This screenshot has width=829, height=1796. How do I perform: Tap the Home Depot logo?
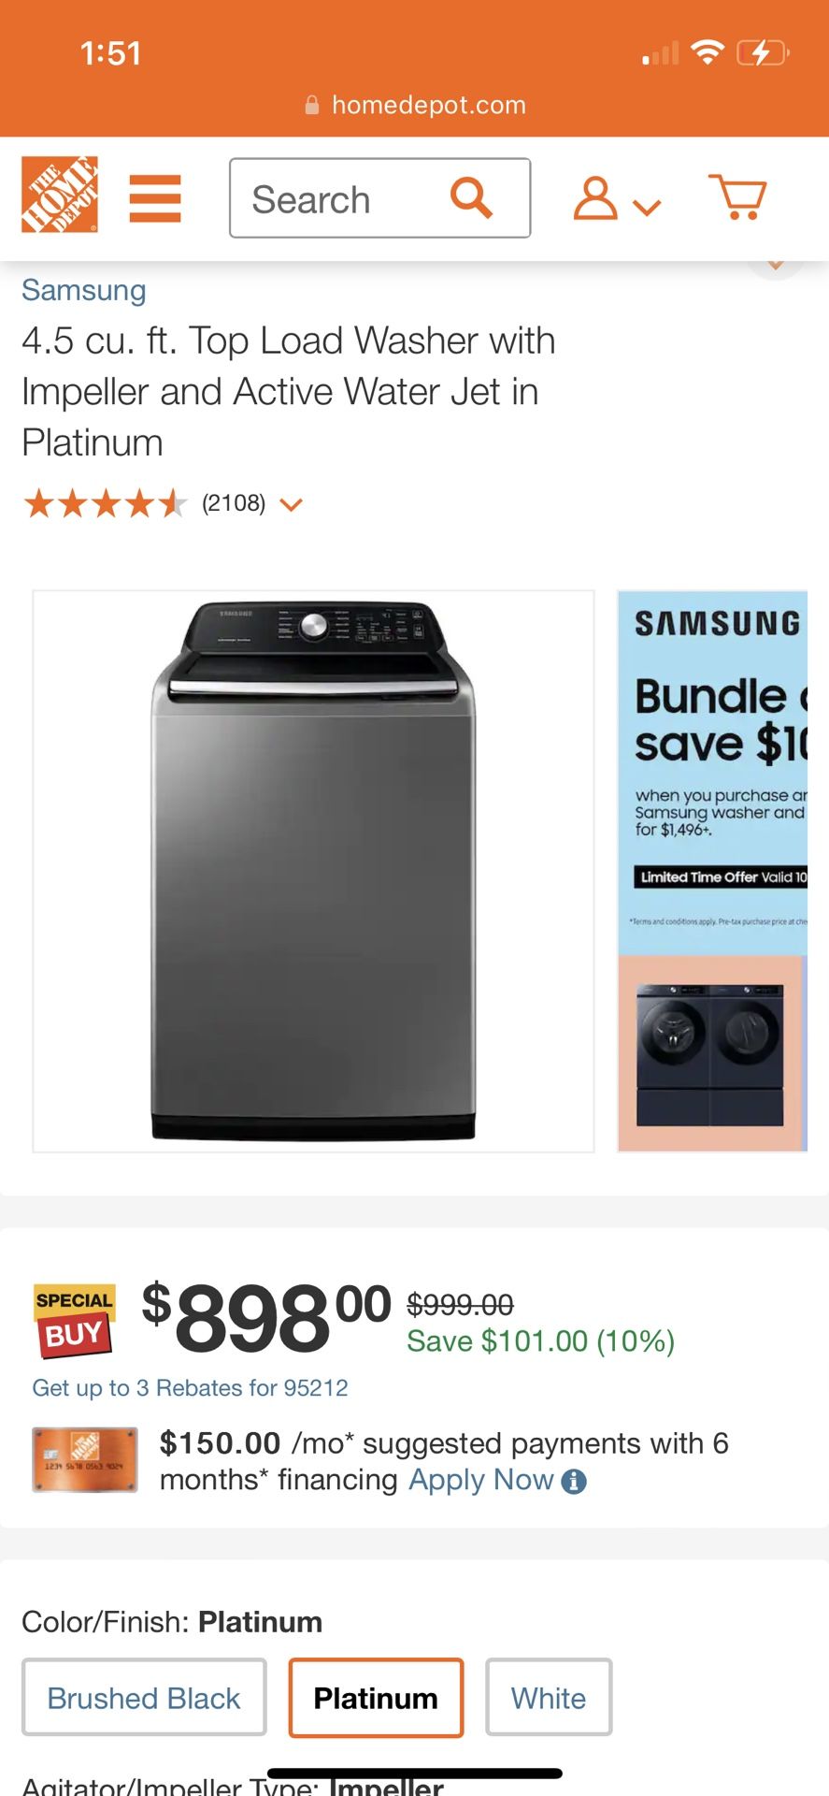tap(60, 195)
